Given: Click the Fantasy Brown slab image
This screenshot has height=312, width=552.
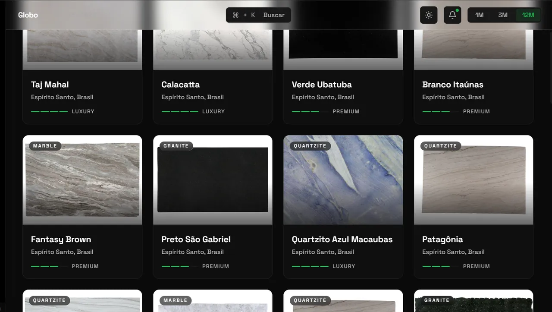Looking at the screenshot, I should [82, 180].
